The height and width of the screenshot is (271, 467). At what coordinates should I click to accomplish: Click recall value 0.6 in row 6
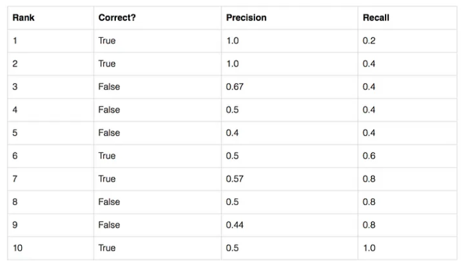[x=369, y=156]
